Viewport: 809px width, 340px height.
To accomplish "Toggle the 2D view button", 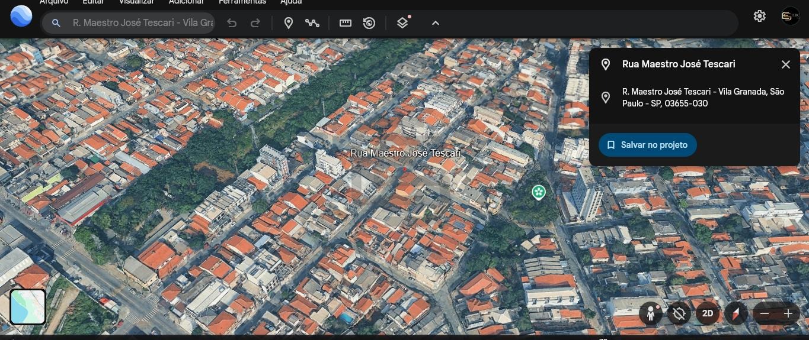I will (x=707, y=313).
